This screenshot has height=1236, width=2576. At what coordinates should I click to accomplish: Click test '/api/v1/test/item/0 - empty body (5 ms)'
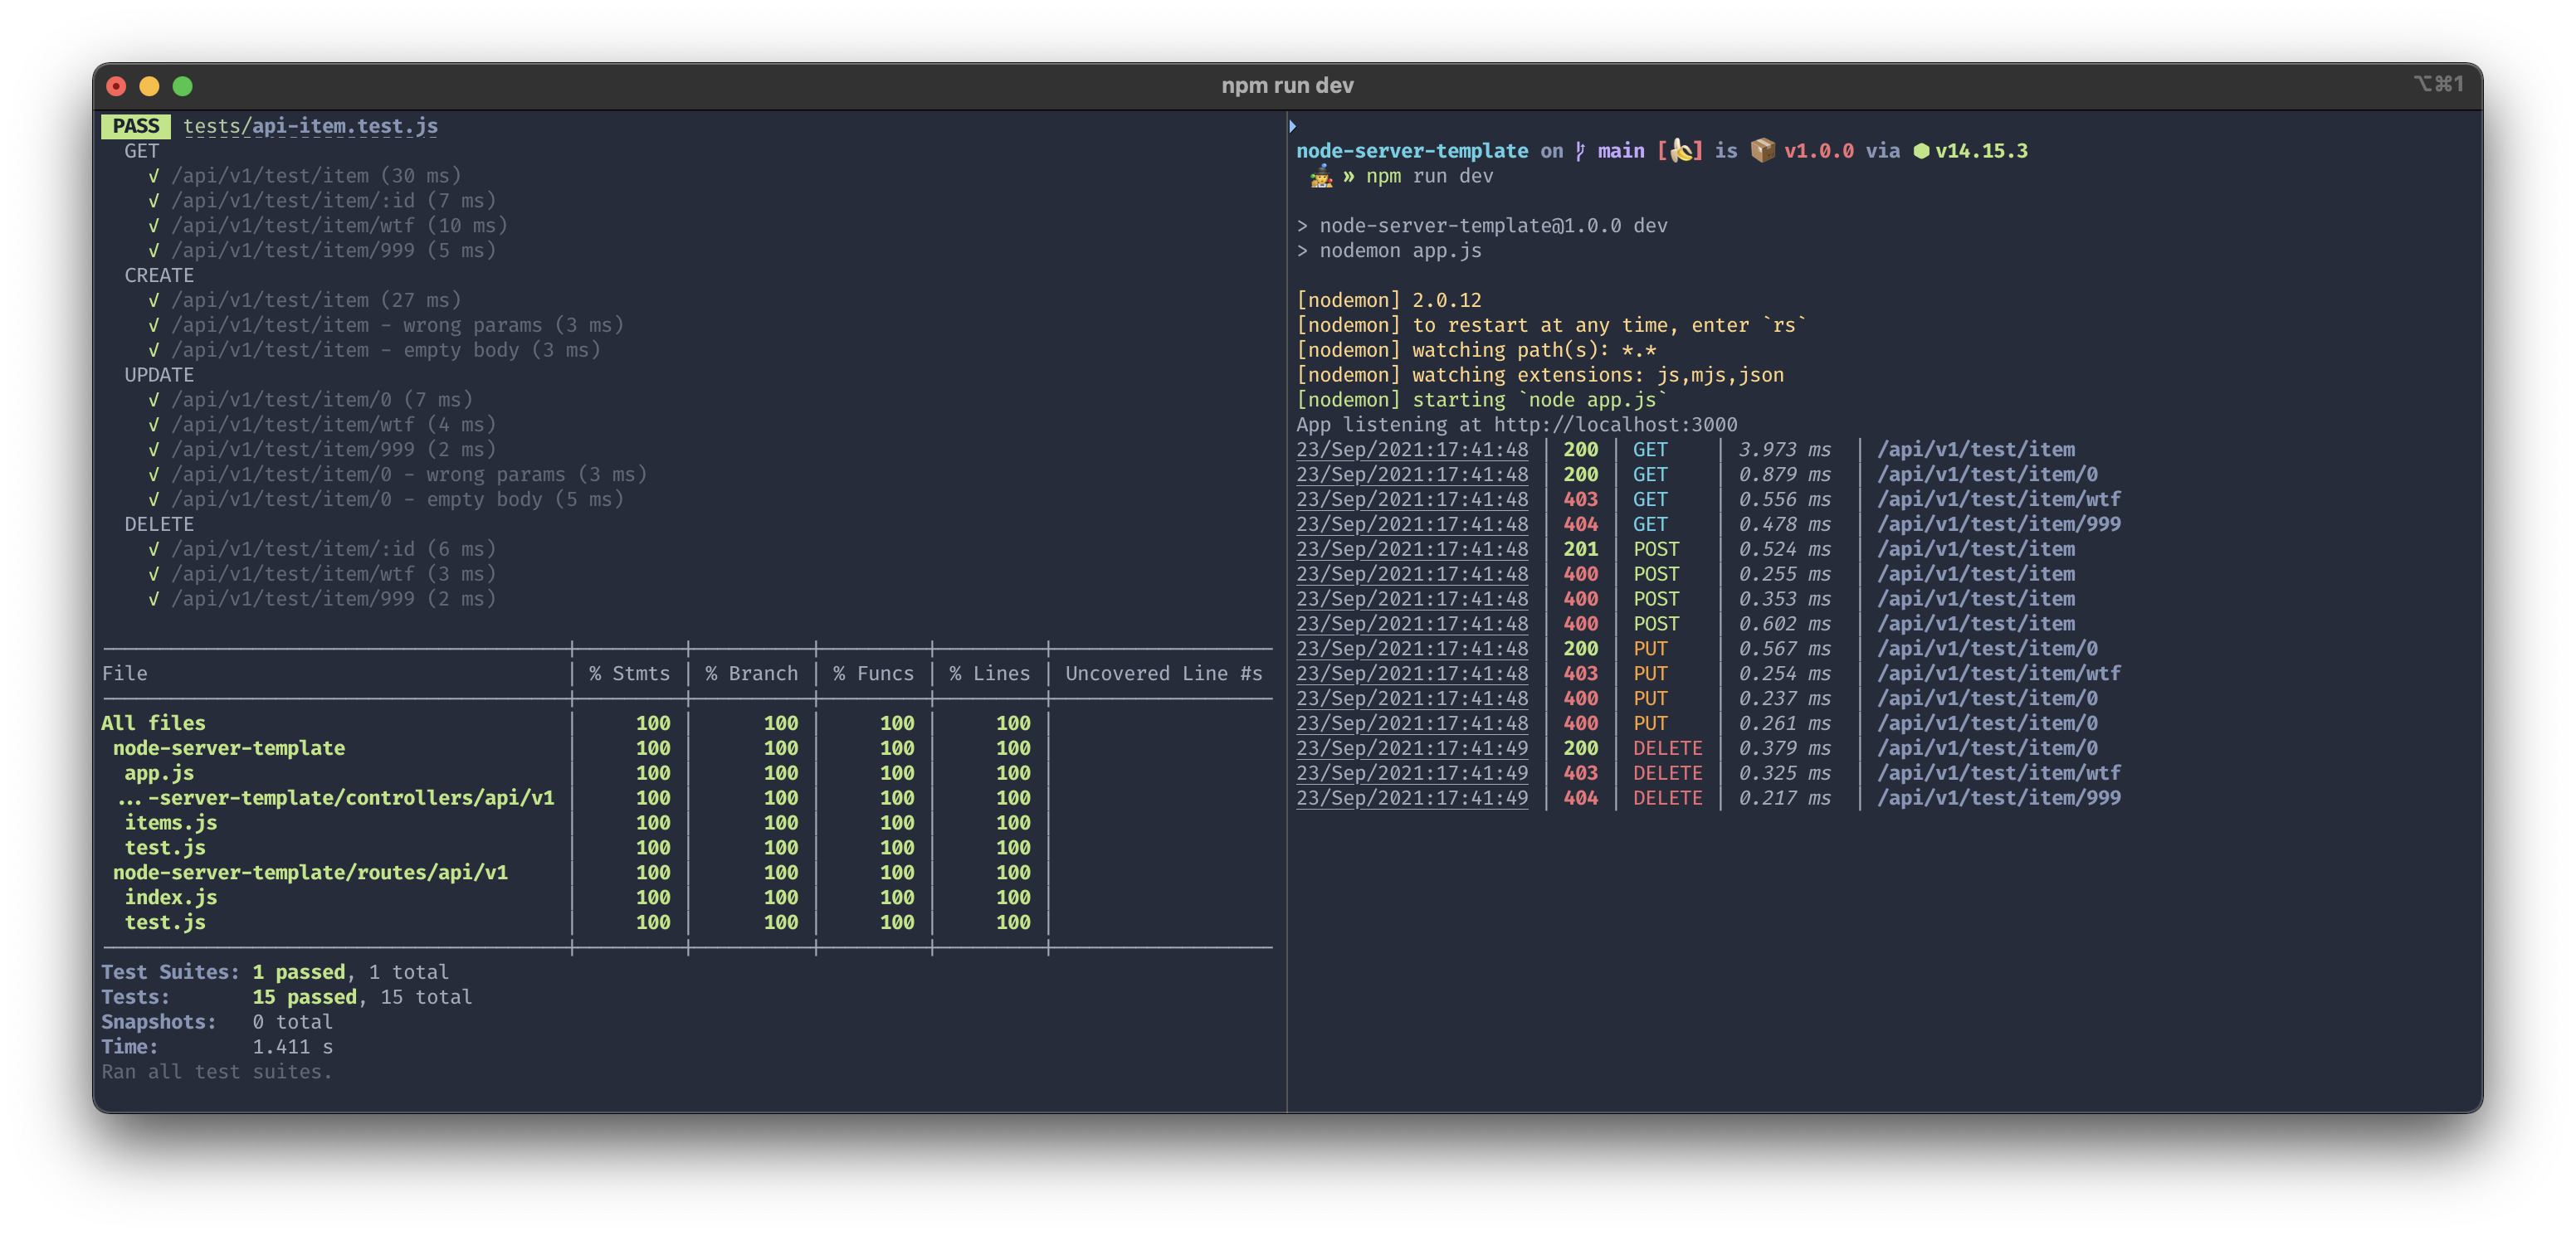(x=397, y=499)
